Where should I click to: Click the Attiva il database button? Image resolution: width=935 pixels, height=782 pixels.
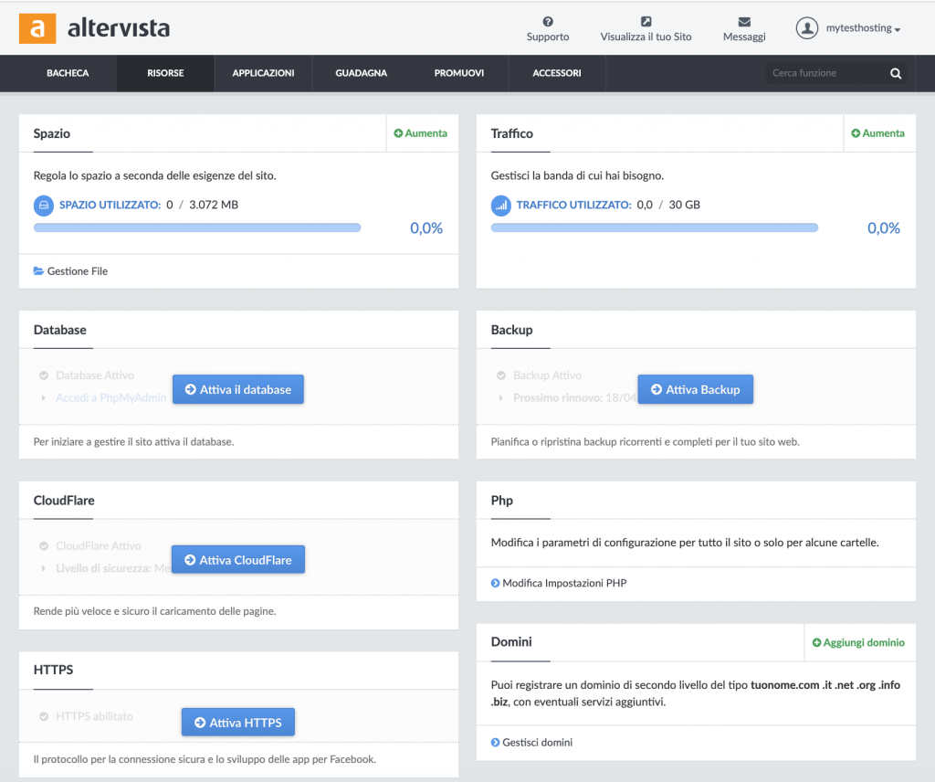click(238, 389)
